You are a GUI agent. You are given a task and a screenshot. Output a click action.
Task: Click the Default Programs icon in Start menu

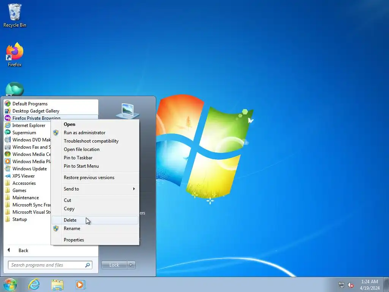click(x=8, y=103)
